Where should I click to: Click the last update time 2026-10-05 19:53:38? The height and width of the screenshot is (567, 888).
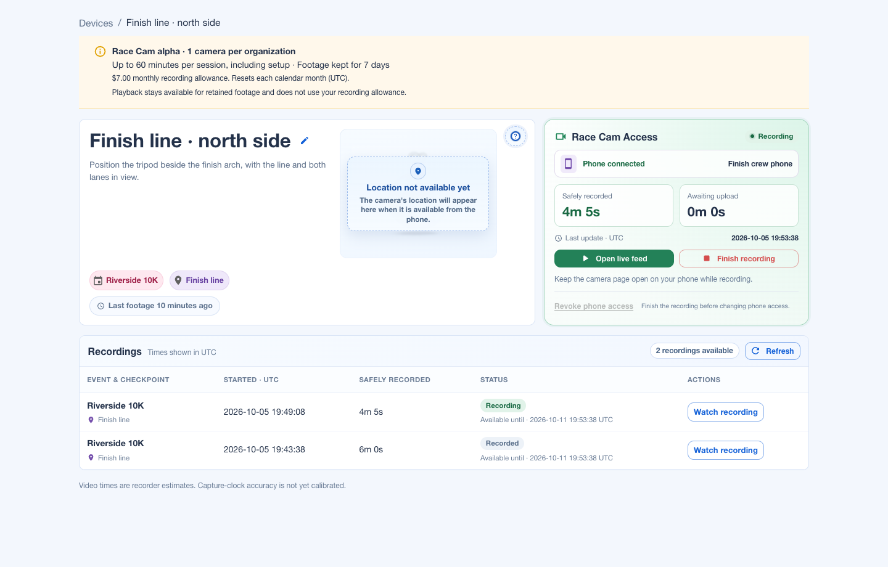(x=765, y=238)
